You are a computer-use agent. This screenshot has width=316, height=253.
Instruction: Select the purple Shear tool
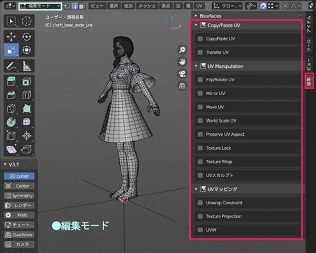click(x=11, y=149)
